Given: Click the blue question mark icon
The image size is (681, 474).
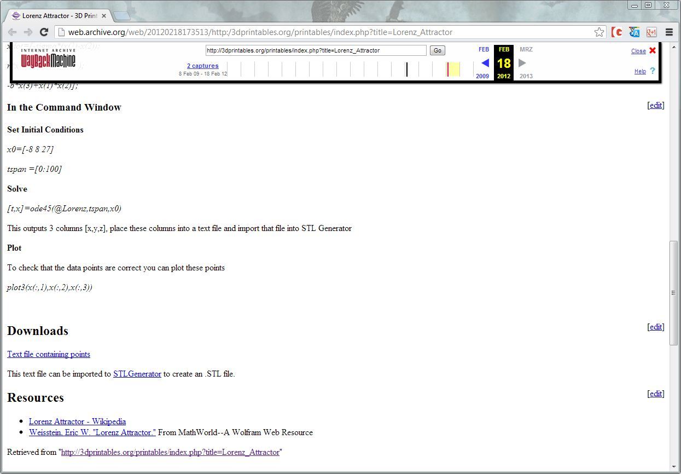Looking at the screenshot, I should [x=653, y=71].
